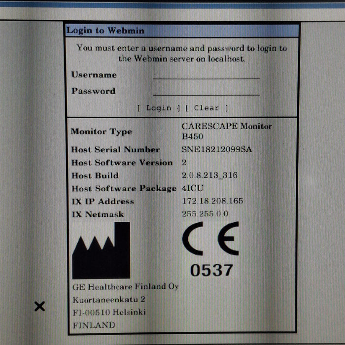The width and height of the screenshot is (345, 345).
Task: Click the X close icon
Action: tap(39, 306)
